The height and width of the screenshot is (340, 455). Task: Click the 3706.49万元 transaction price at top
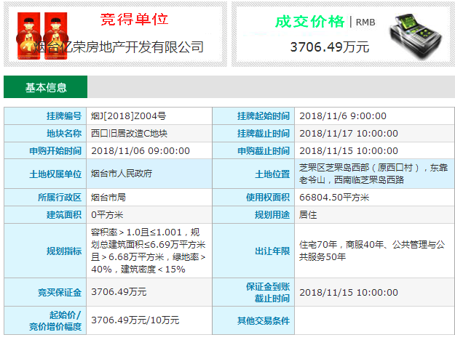pos(329,47)
